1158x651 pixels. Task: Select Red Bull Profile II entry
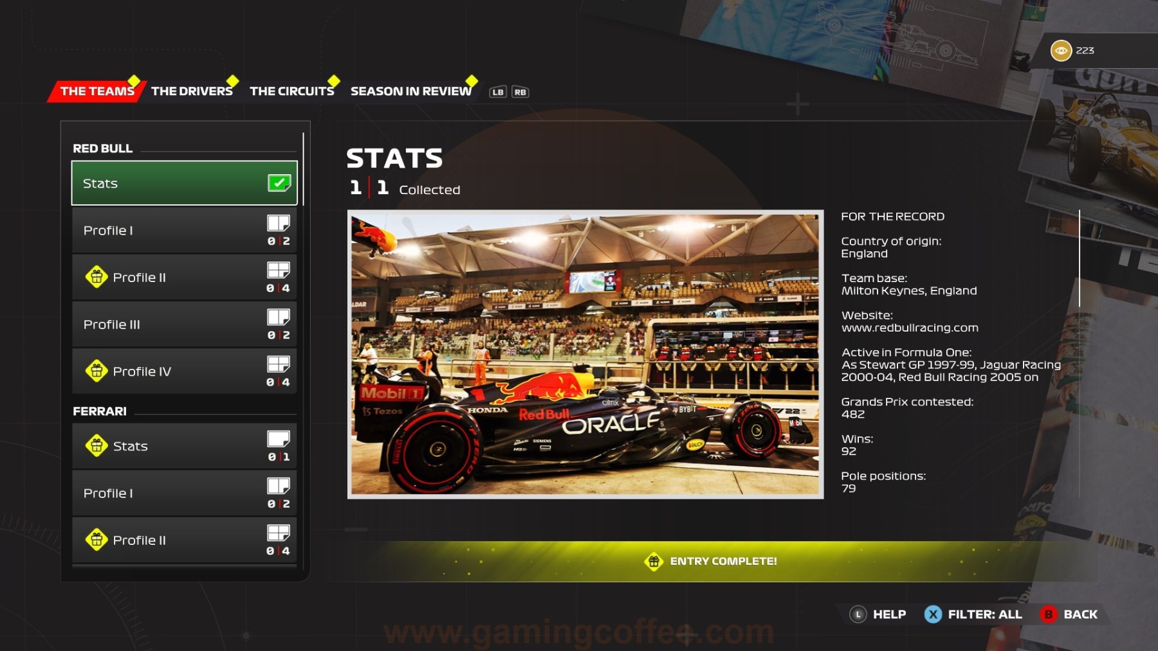coord(184,277)
